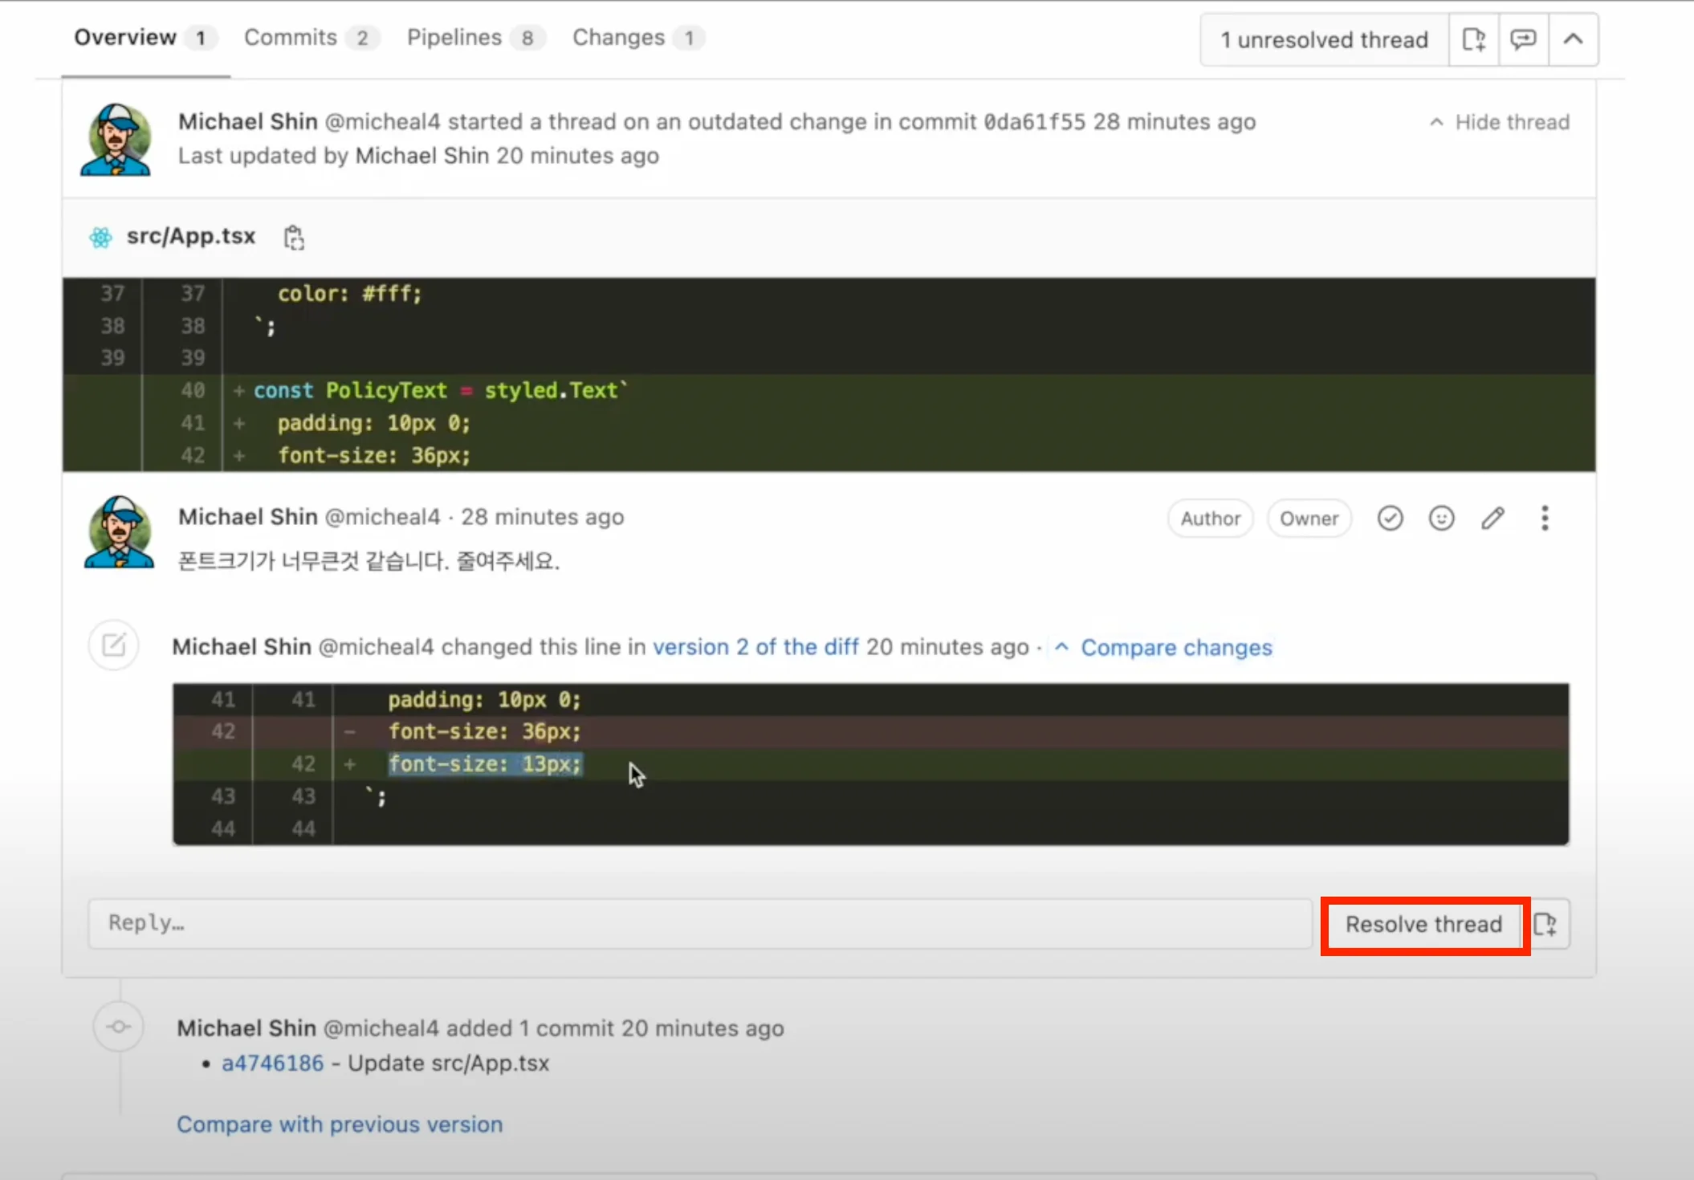Copy the src/App.tsx file path icon
This screenshot has height=1180, width=1694.
294,238
